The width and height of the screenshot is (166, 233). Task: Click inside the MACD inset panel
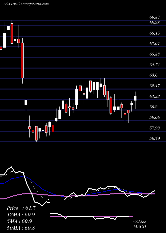coord(91,216)
